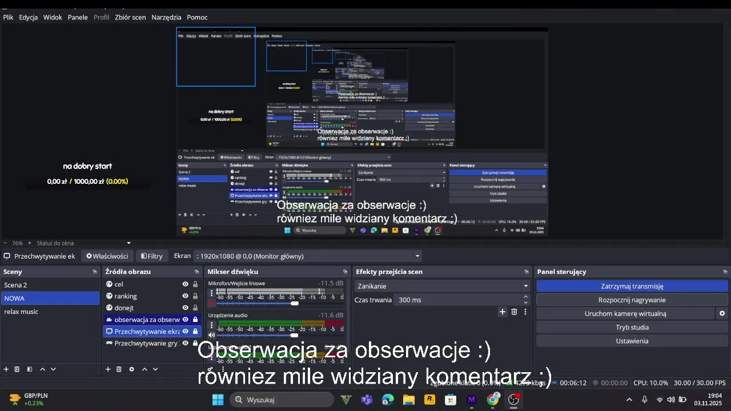Image resolution: width=731 pixels, height=411 pixels.
Task: Toggle visibility of donejt source
Action: click(x=185, y=308)
